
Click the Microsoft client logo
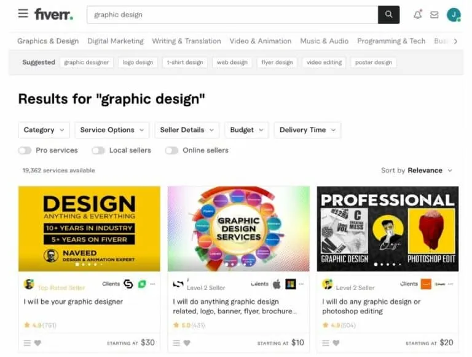(291, 284)
